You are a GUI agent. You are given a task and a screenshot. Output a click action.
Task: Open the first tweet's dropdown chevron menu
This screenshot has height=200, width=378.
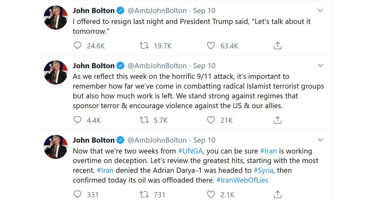[320, 11]
